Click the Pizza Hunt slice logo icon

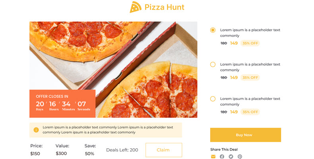tap(136, 7)
